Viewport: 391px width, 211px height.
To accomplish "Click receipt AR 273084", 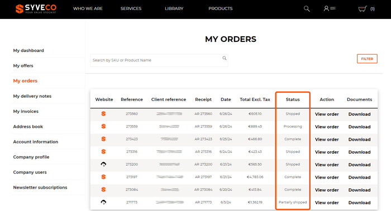I will click(203, 190).
